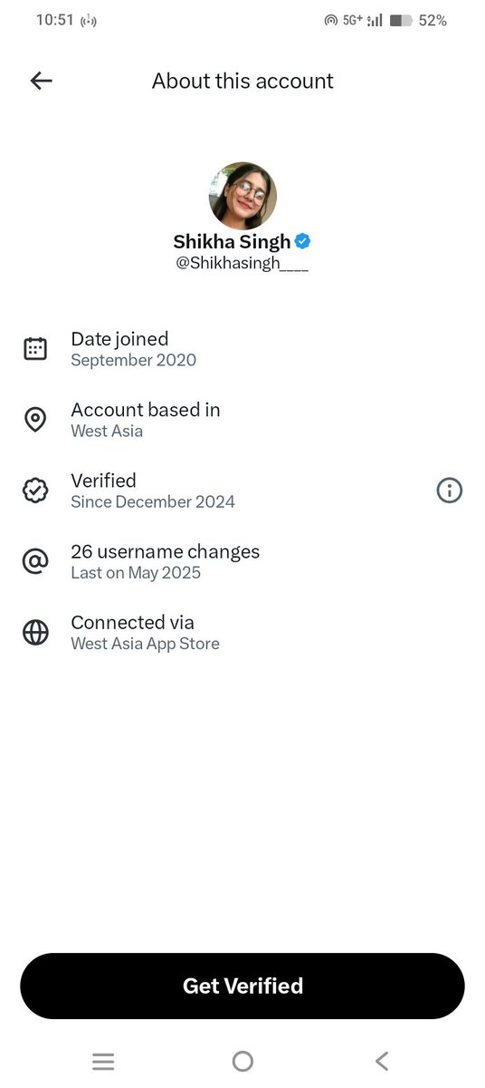This screenshot has width=485, height=1088.
Task: Tap the "Account based in" label
Action: coord(146,410)
